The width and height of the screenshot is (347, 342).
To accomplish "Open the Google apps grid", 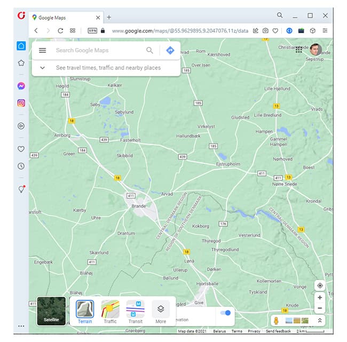I will [x=299, y=50].
